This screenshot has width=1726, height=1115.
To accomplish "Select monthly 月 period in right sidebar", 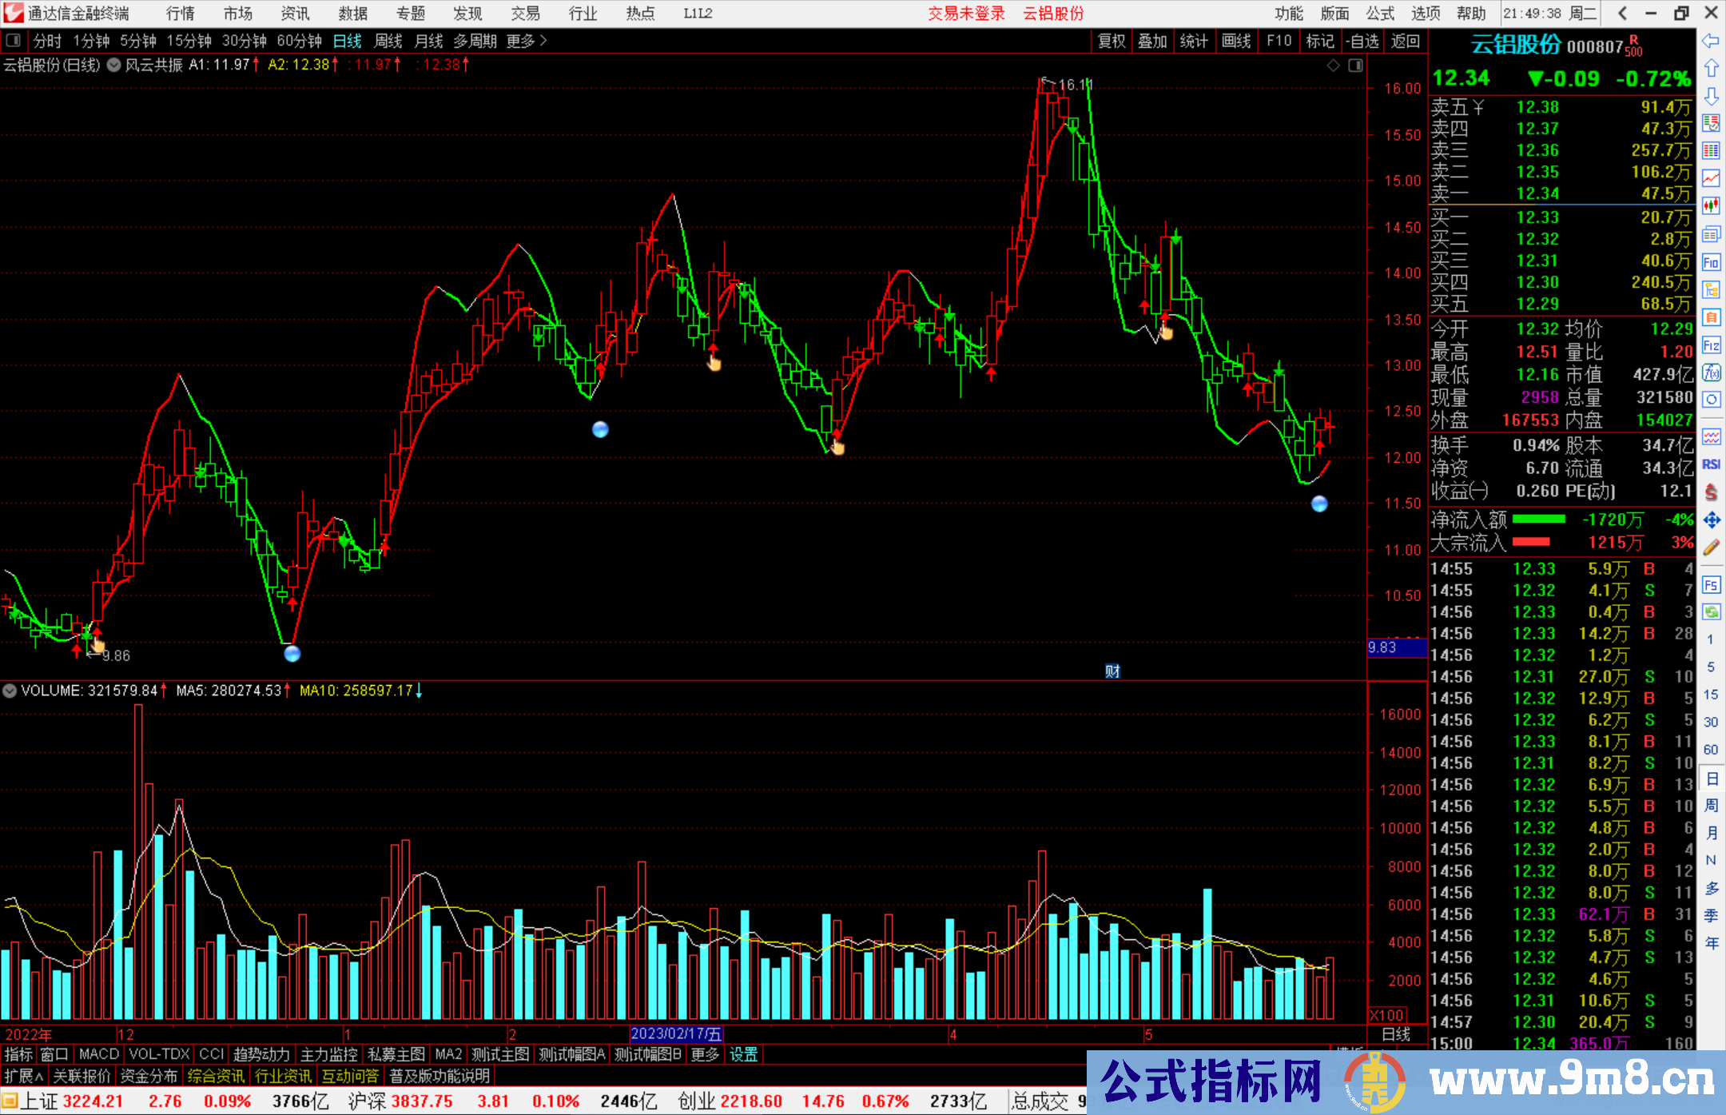I will tap(1711, 833).
